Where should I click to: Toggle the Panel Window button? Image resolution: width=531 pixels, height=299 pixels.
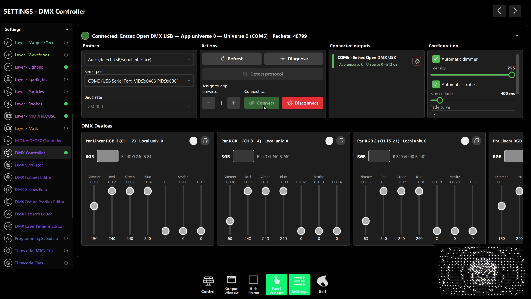277,285
